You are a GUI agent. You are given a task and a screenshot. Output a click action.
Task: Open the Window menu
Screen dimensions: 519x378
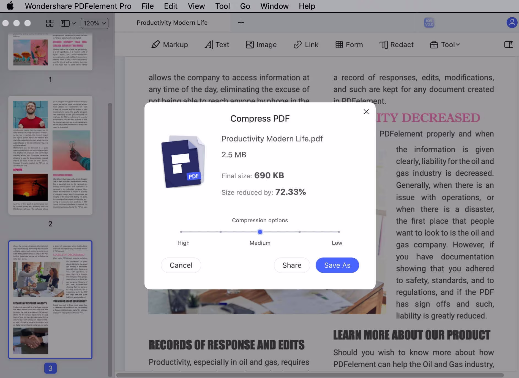click(274, 6)
